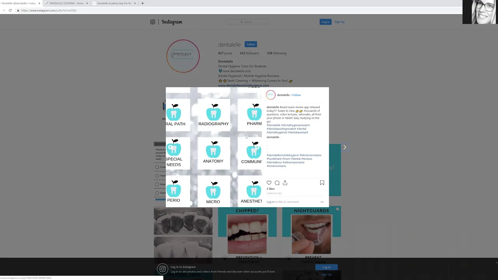Go to next post with right arrow
This screenshot has height=280, width=498.
tap(344, 147)
